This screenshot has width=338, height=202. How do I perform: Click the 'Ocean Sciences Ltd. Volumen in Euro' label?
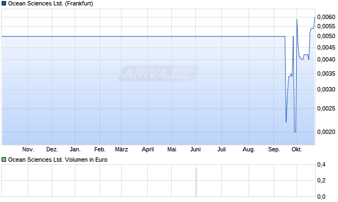(58, 160)
